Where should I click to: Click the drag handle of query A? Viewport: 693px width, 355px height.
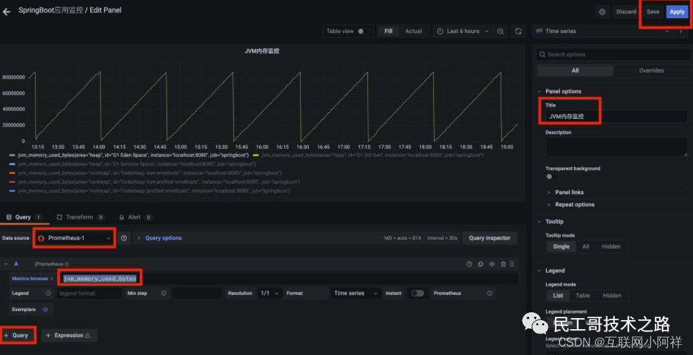point(512,264)
